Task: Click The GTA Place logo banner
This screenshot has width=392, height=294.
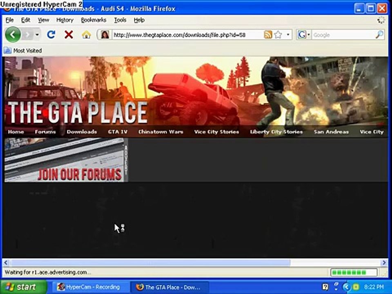Action: pyautogui.click(x=78, y=112)
